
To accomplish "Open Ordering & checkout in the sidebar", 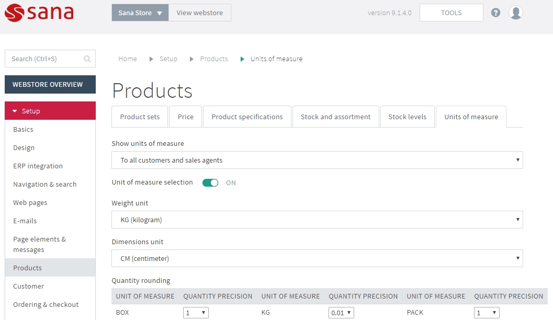I will [46, 304].
